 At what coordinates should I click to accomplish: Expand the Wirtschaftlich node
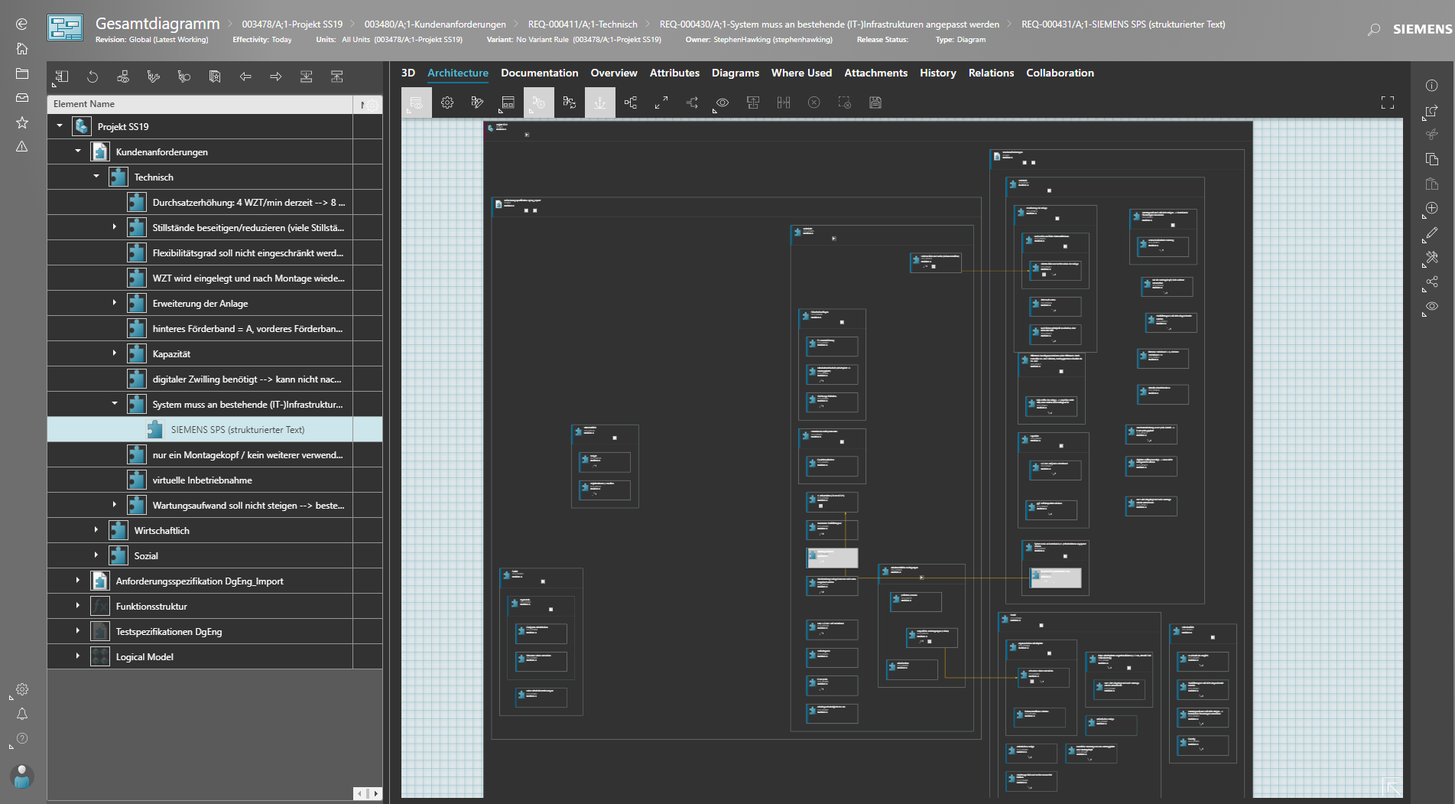pos(96,530)
